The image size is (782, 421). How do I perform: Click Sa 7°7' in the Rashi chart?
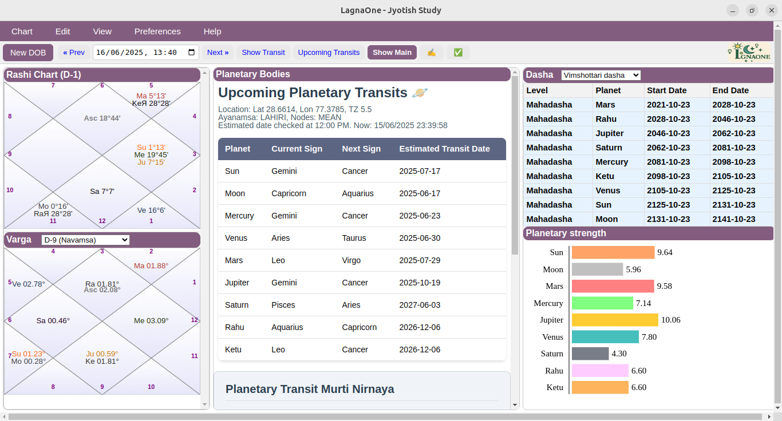point(102,191)
